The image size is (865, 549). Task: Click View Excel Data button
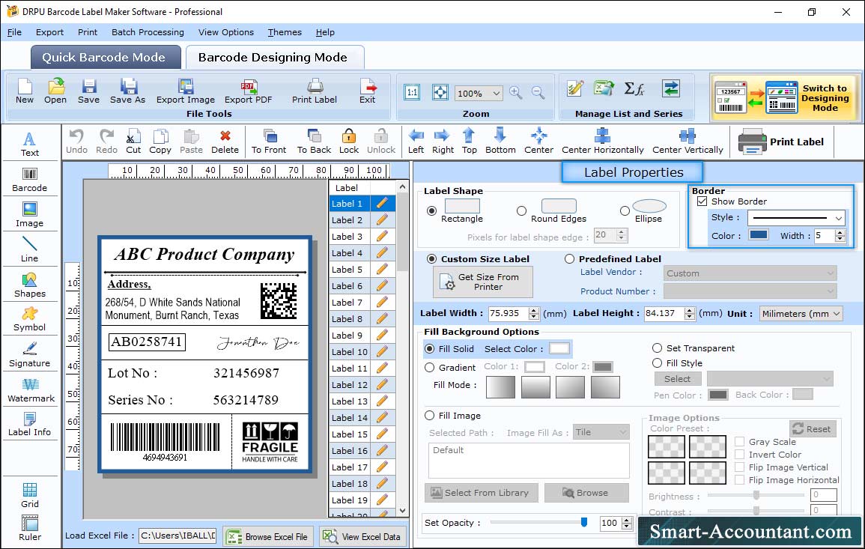coord(362,536)
